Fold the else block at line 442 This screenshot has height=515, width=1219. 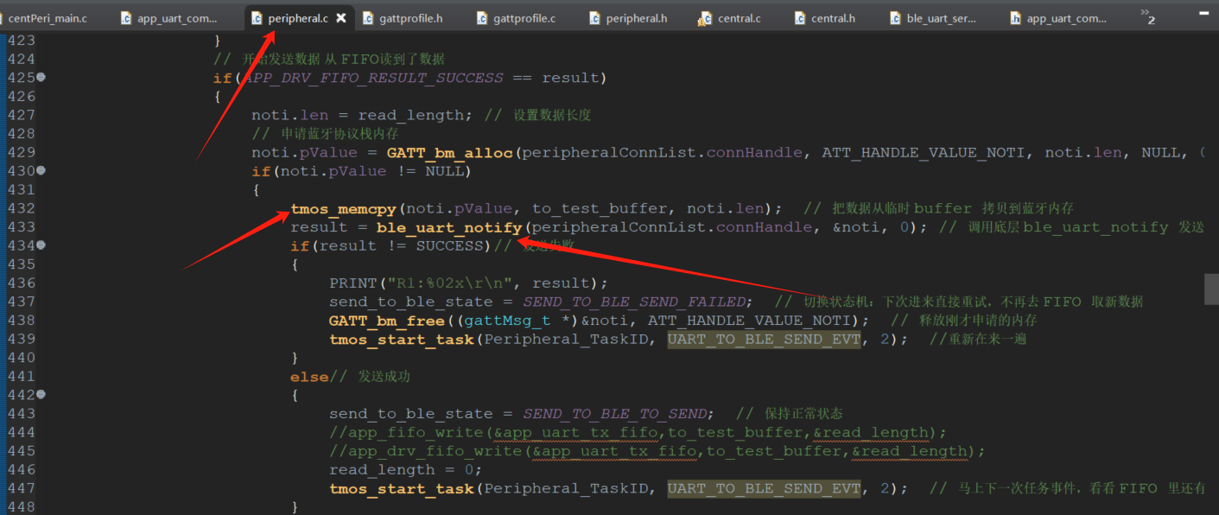click(x=41, y=394)
